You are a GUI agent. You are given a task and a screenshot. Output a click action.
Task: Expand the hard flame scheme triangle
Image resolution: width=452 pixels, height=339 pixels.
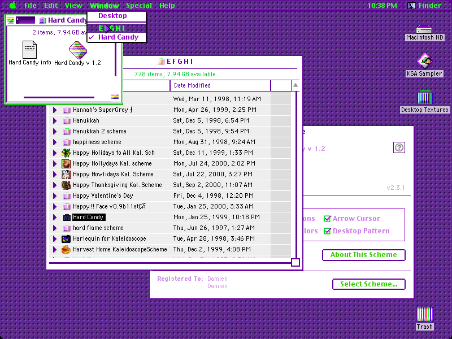pos(55,228)
